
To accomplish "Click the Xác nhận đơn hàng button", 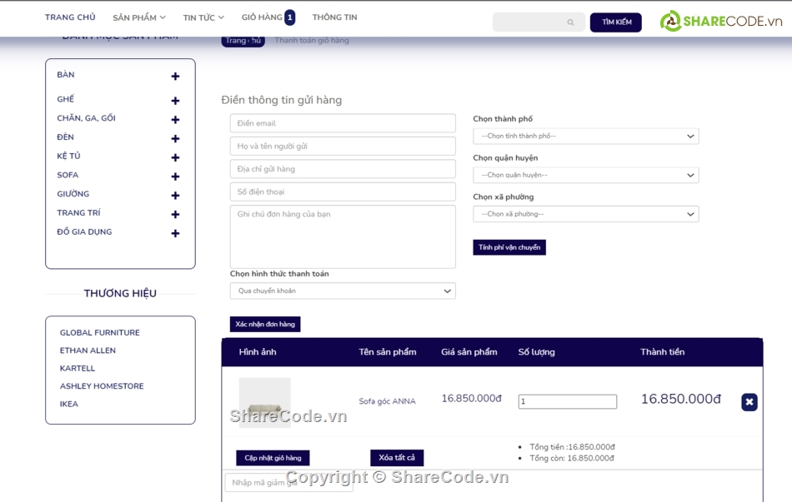I will click(x=264, y=324).
